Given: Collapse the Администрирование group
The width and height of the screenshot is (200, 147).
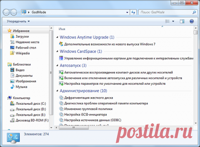Looking at the screenshot, I should pyautogui.click(x=57, y=91).
